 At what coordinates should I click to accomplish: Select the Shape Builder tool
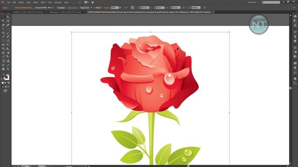(x=3, y=49)
